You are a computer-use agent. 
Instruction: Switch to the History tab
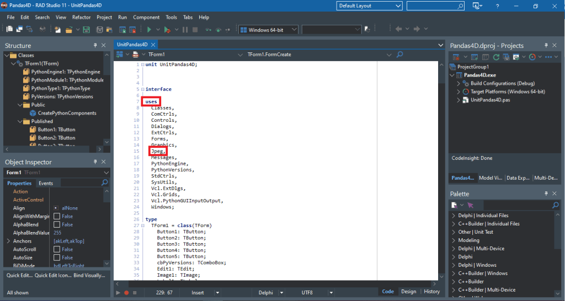(x=431, y=291)
